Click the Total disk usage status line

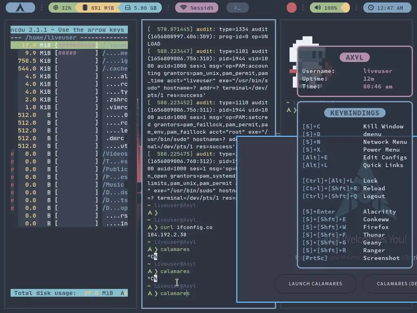tap(69, 293)
